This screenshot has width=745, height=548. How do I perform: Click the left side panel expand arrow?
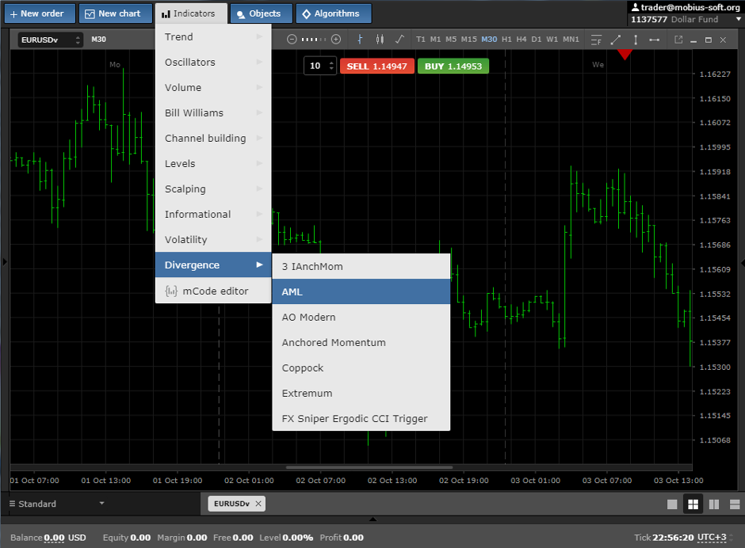pos(5,261)
